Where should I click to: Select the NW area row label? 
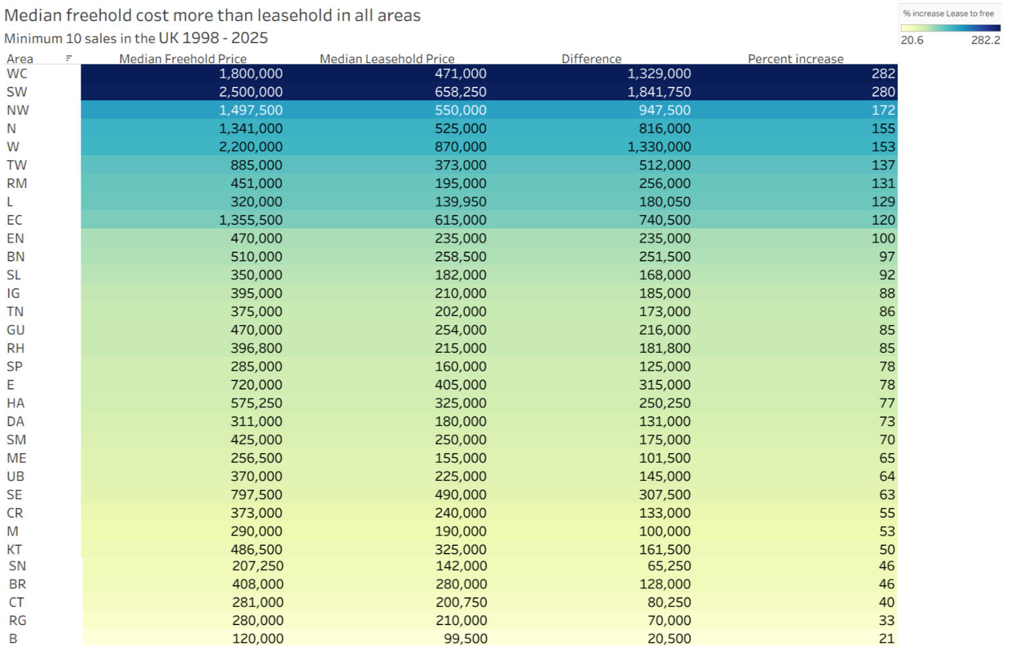(x=17, y=110)
